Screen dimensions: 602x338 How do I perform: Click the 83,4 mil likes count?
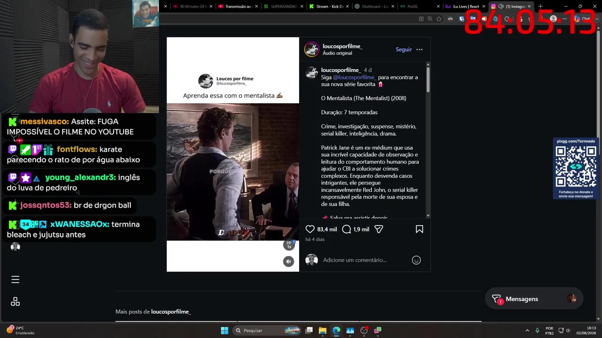click(327, 230)
